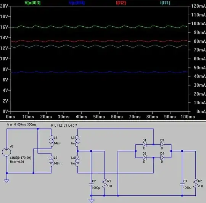Select diode D1 in the bridge
The width and height of the screenshot is (206, 203).
pos(145,144)
